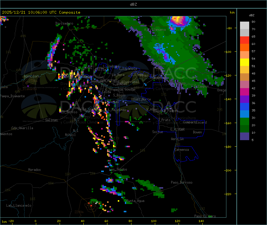Click the S_Rosas label
The width and height of the screenshot is (267, 225).
pos(119,95)
